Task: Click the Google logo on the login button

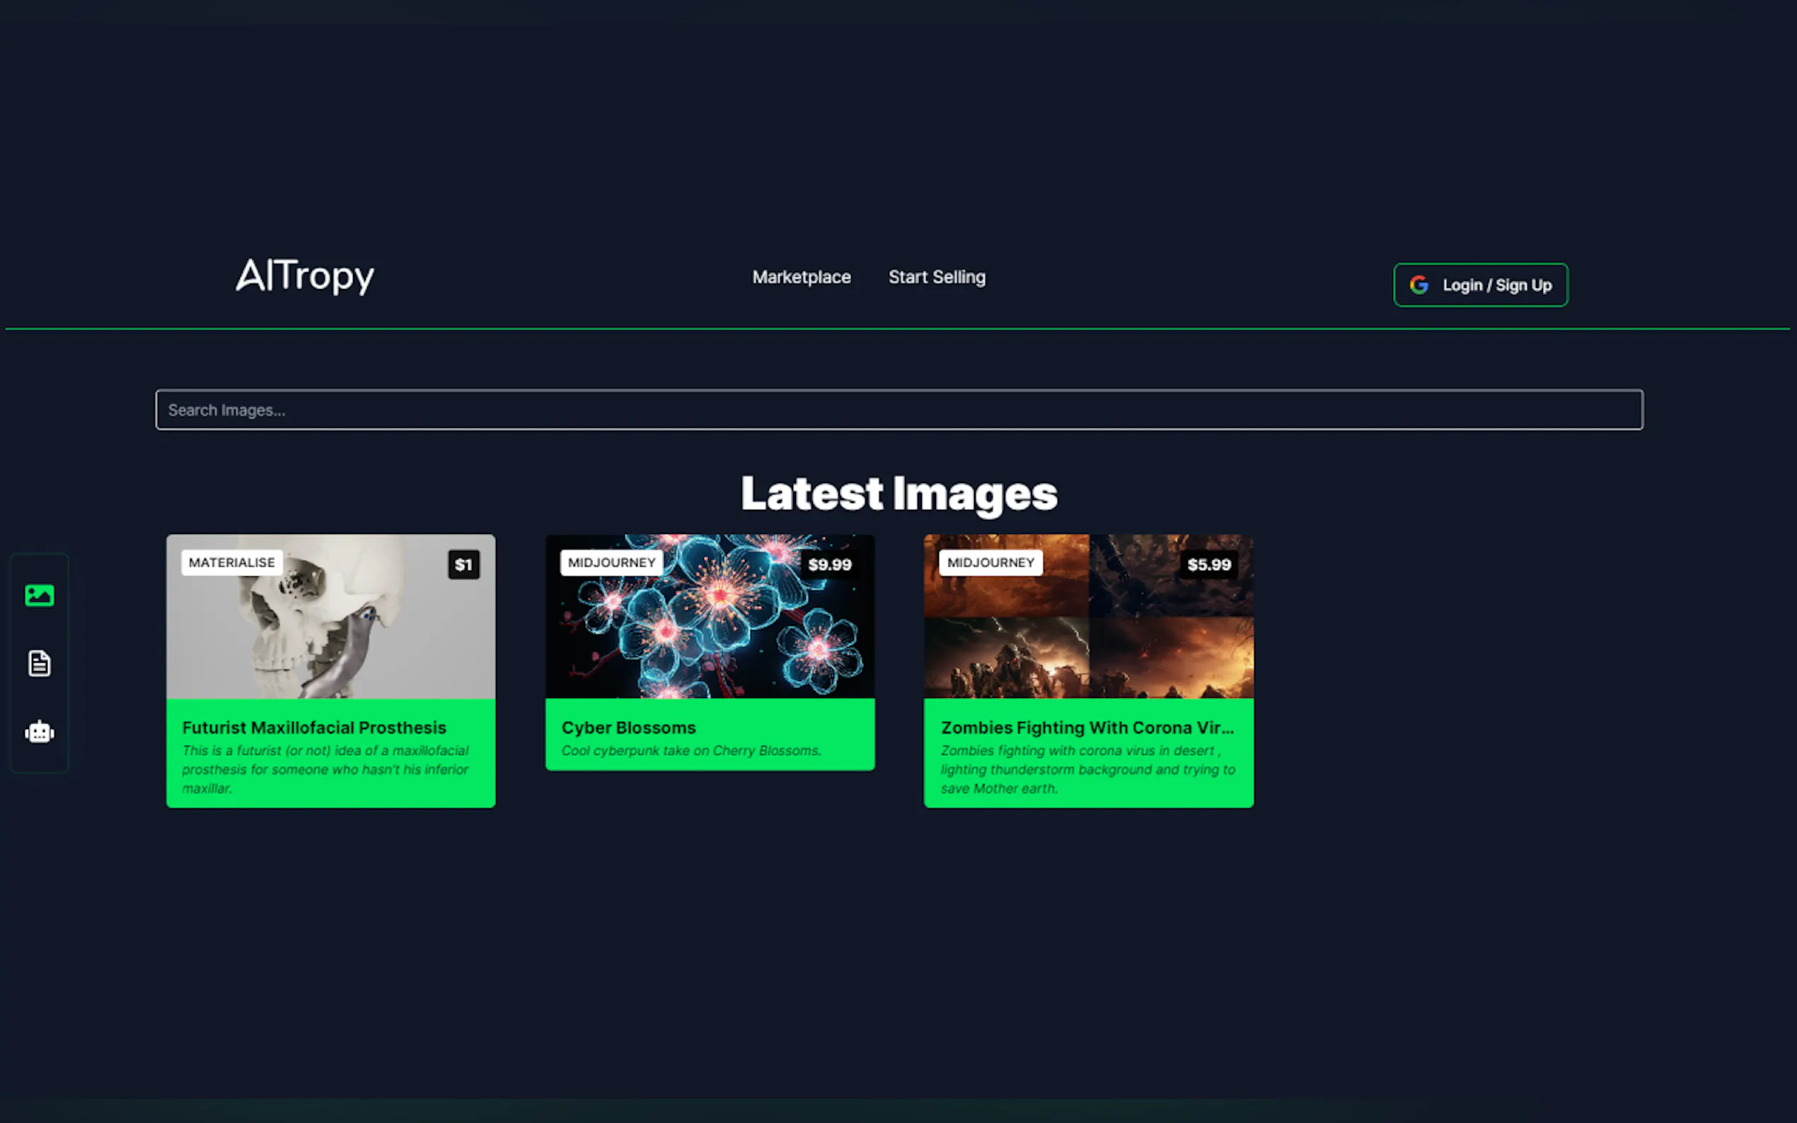Action: coord(1419,285)
